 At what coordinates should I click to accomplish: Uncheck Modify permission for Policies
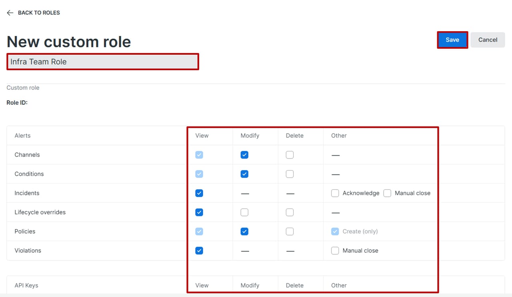click(244, 232)
